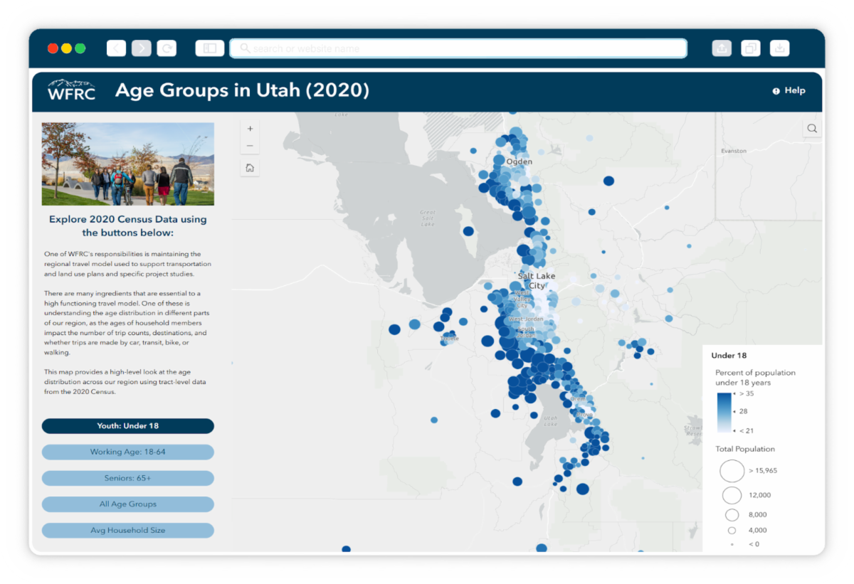
Task: Click the Utah Lake map label
Action: pyautogui.click(x=550, y=421)
